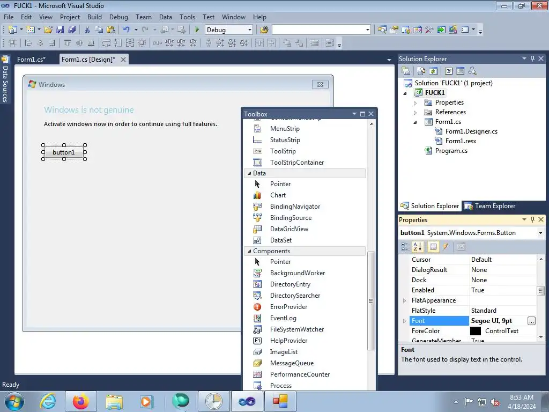Image resolution: width=549 pixels, height=412 pixels.
Task: Open the Build menu
Action: tap(94, 17)
